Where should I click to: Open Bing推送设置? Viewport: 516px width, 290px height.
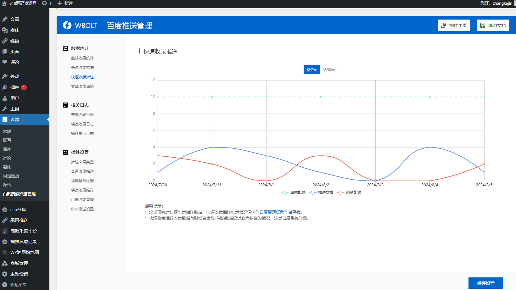tap(82, 209)
